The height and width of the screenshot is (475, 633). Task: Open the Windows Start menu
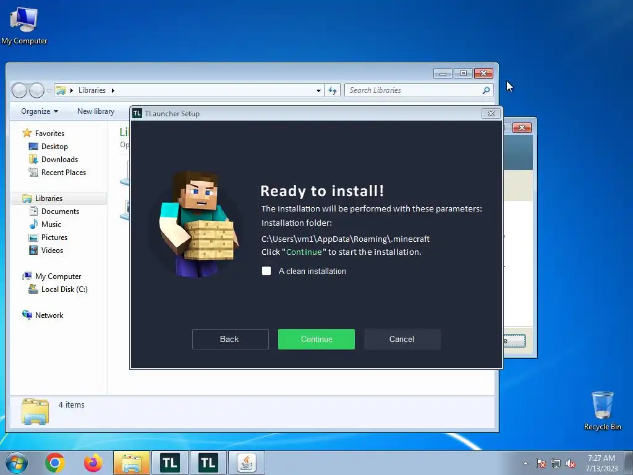[x=17, y=463]
